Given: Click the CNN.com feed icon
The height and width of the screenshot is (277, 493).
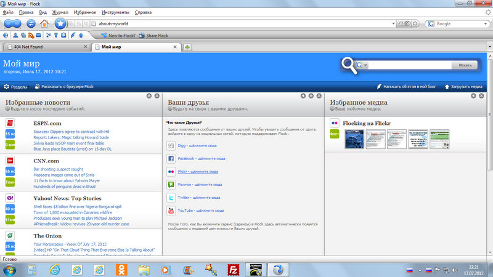Looking at the screenshot, I should [x=10, y=161].
